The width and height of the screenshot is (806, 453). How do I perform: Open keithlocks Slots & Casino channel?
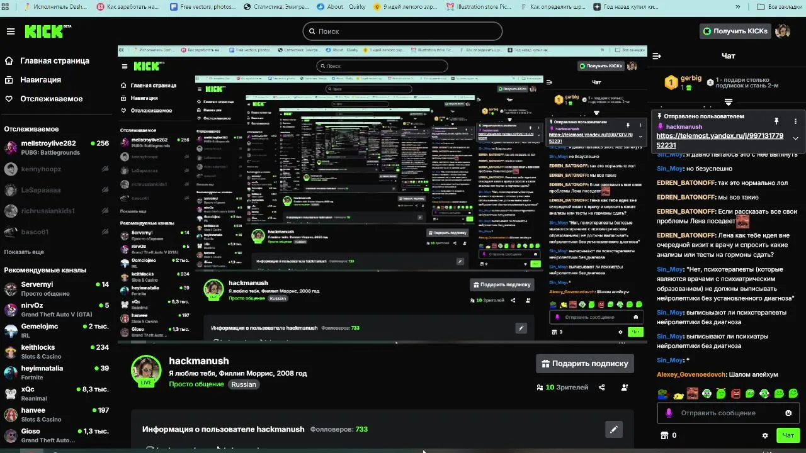(57, 352)
